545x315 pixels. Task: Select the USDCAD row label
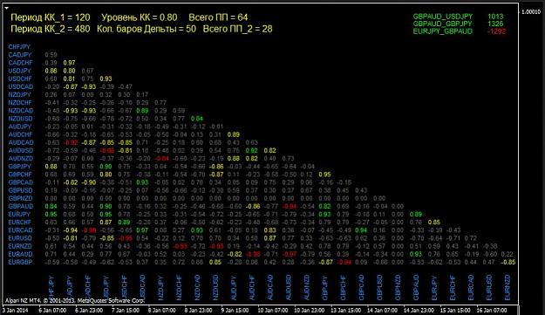point(21,87)
